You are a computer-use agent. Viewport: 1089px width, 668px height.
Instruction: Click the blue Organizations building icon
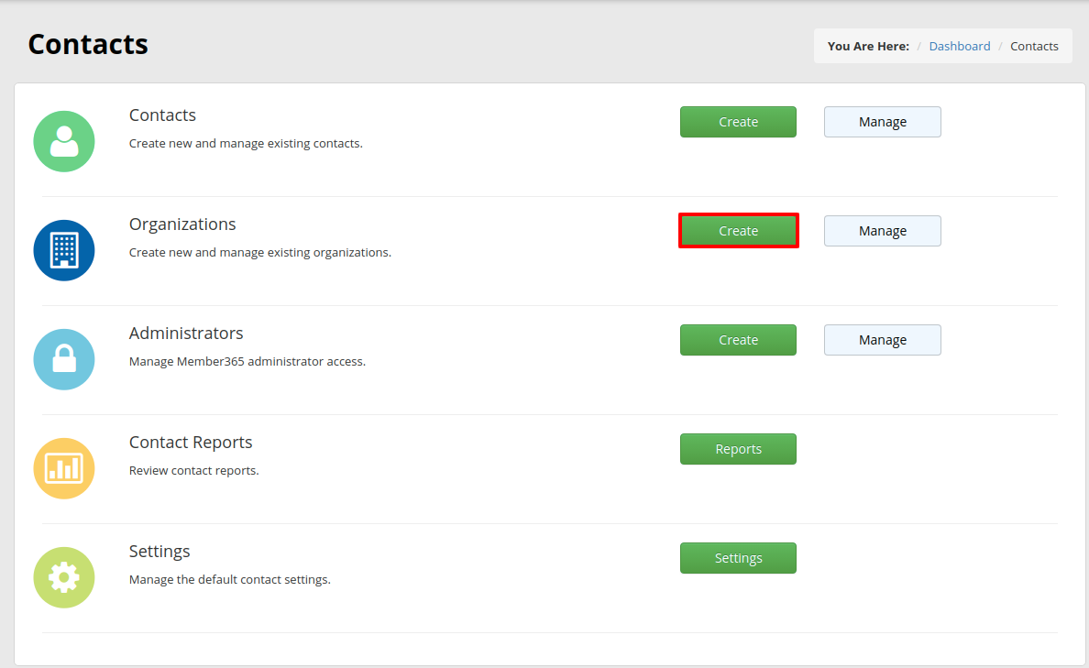click(x=64, y=251)
